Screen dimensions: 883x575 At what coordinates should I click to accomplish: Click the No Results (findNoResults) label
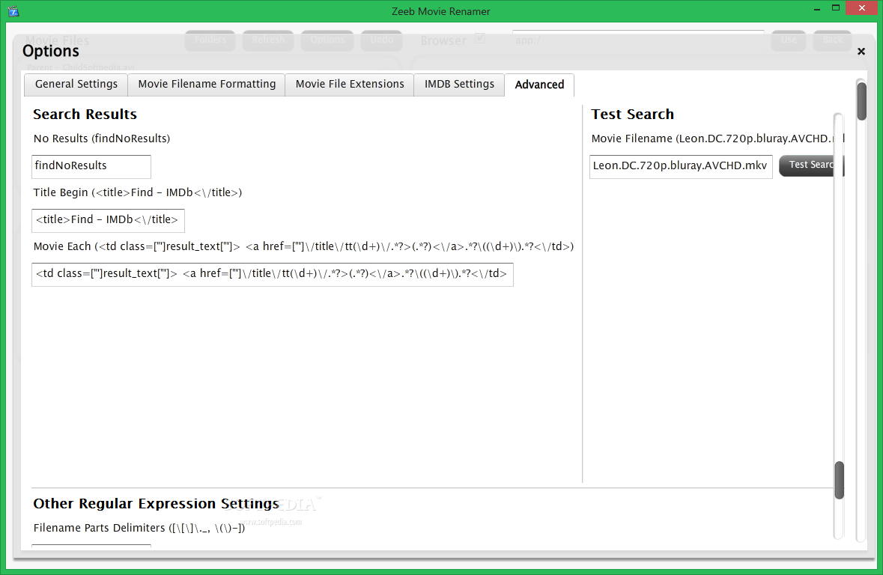pos(102,139)
